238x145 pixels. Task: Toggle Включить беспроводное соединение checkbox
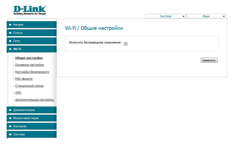click(126, 44)
